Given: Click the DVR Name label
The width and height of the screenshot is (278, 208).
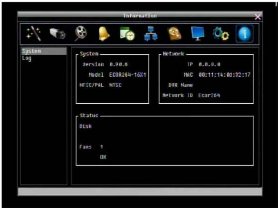Looking at the screenshot, I should pyautogui.click(x=181, y=85).
